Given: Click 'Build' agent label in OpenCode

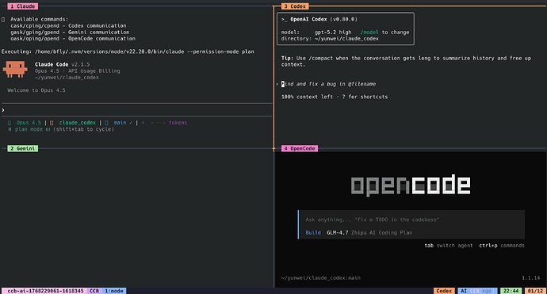Looking at the screenshot, I should coord(313,233).
